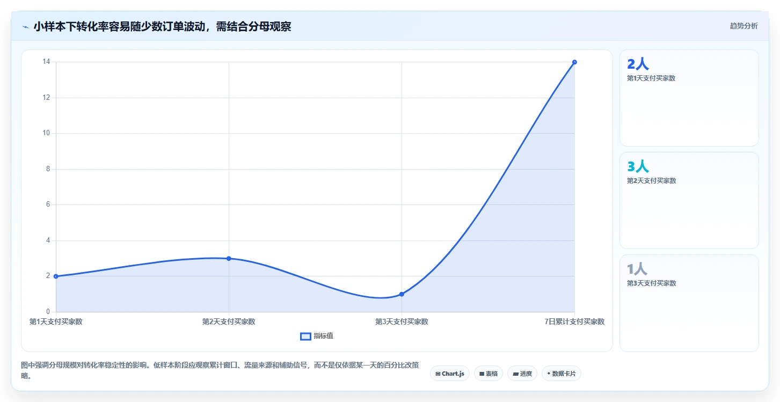Screen dimensions: 780x402
Task: Click the y-axis value 12
Action: click(x=46, y=98)
